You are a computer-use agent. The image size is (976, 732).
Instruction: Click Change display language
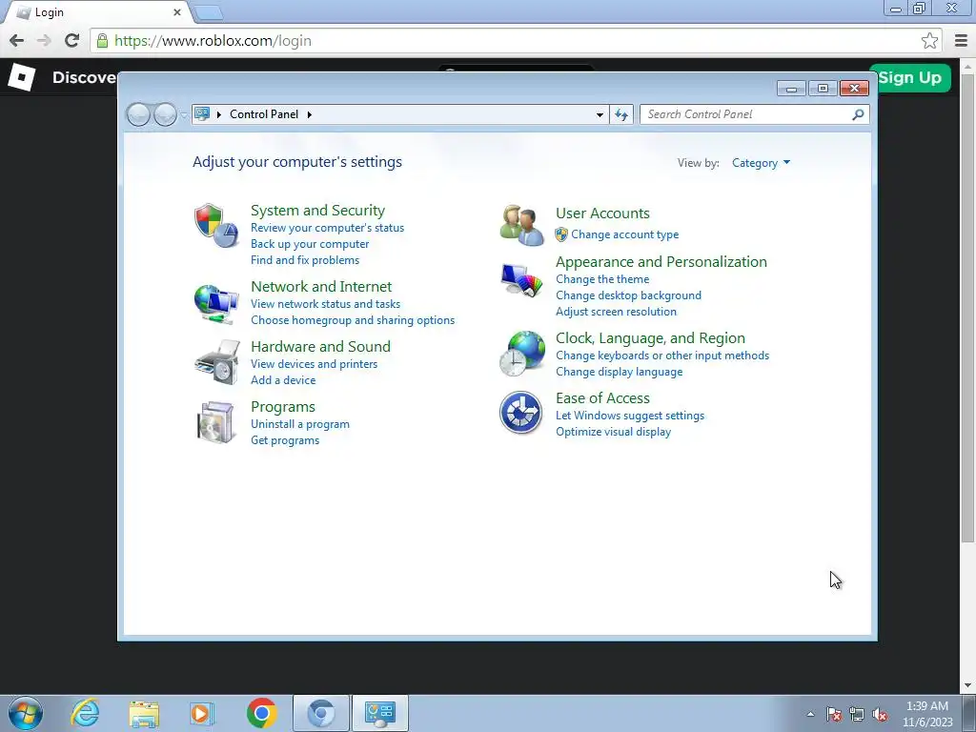[620, 372]
